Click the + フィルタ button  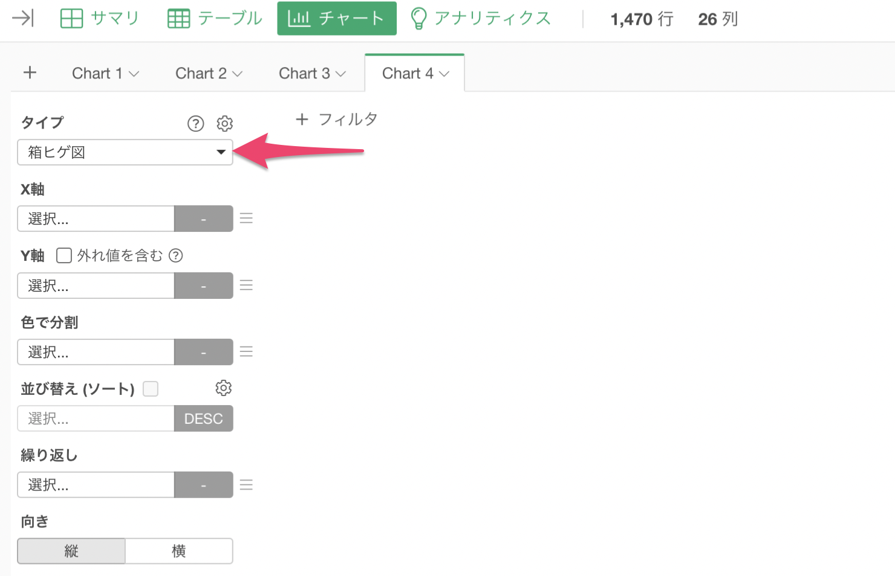[336, 120]
